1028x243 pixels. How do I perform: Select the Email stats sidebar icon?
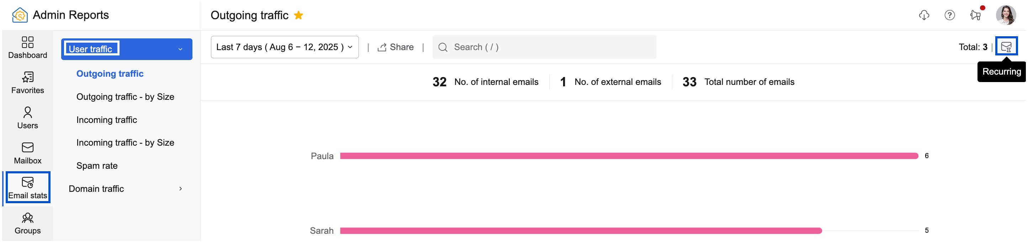click(27, 187)
